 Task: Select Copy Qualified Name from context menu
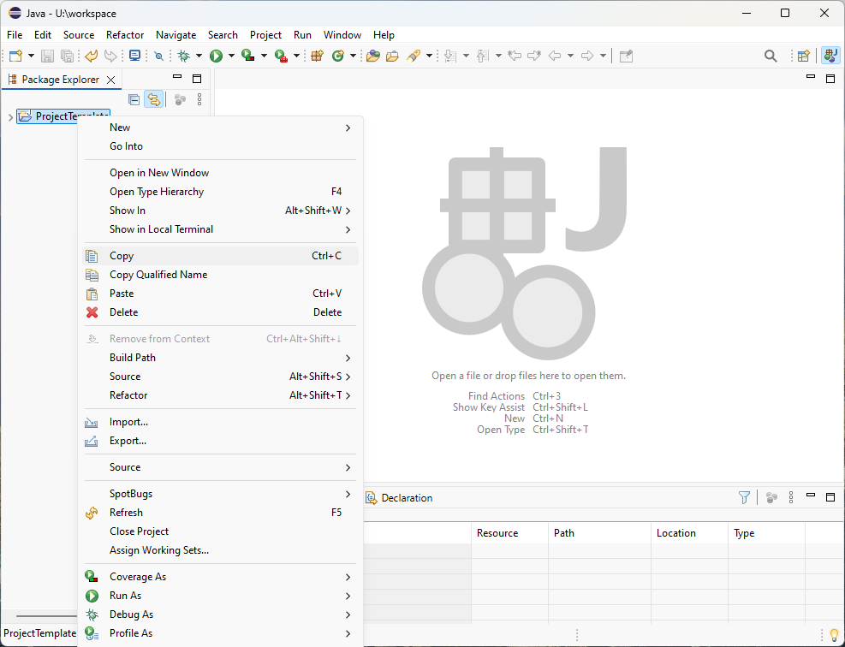coord(158,275)
